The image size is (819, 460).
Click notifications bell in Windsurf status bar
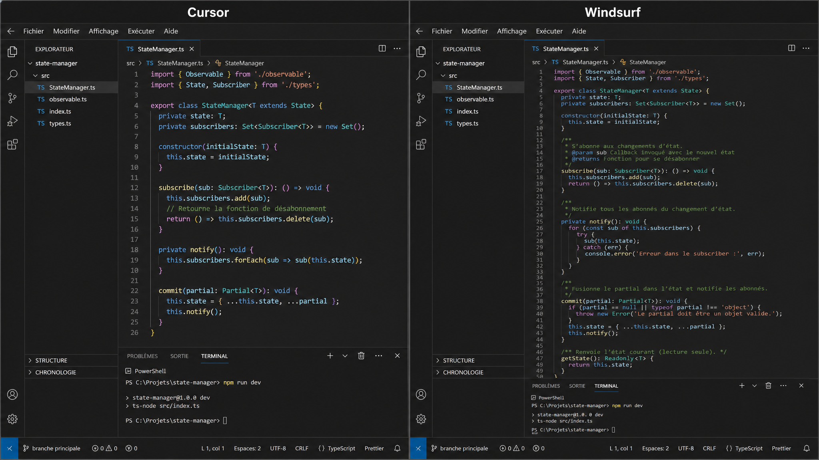click(807, 448)
